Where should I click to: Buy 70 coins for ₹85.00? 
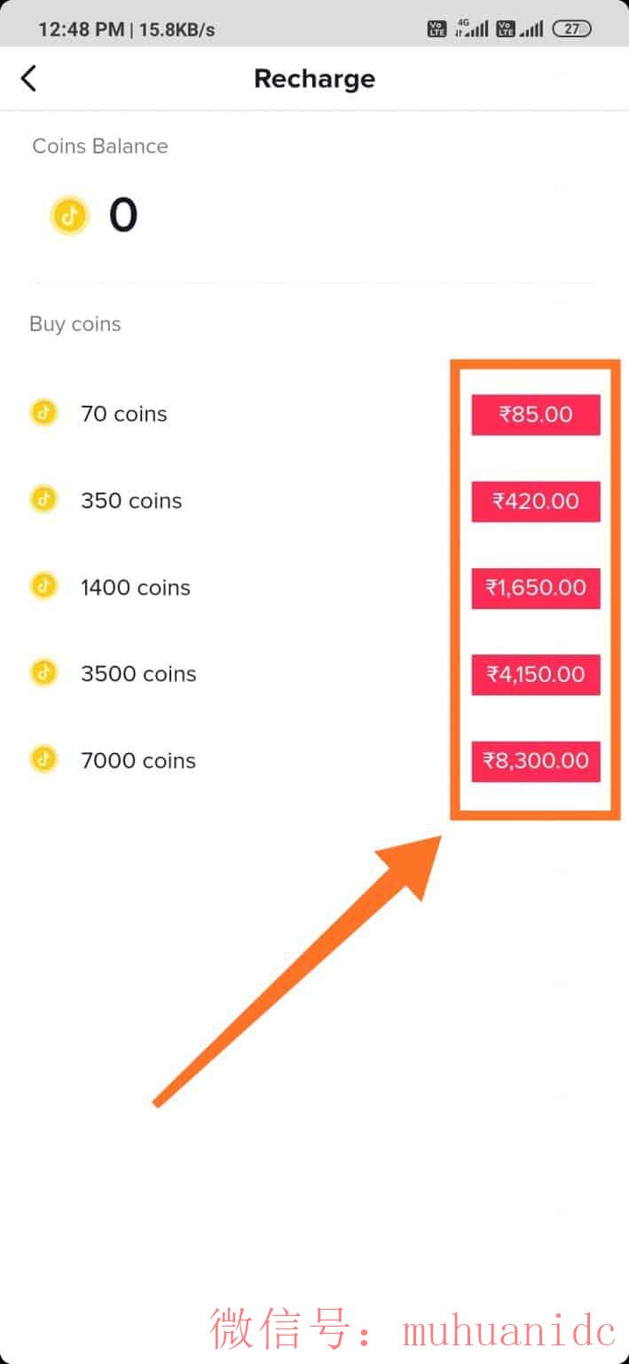(x=536, y=415)
